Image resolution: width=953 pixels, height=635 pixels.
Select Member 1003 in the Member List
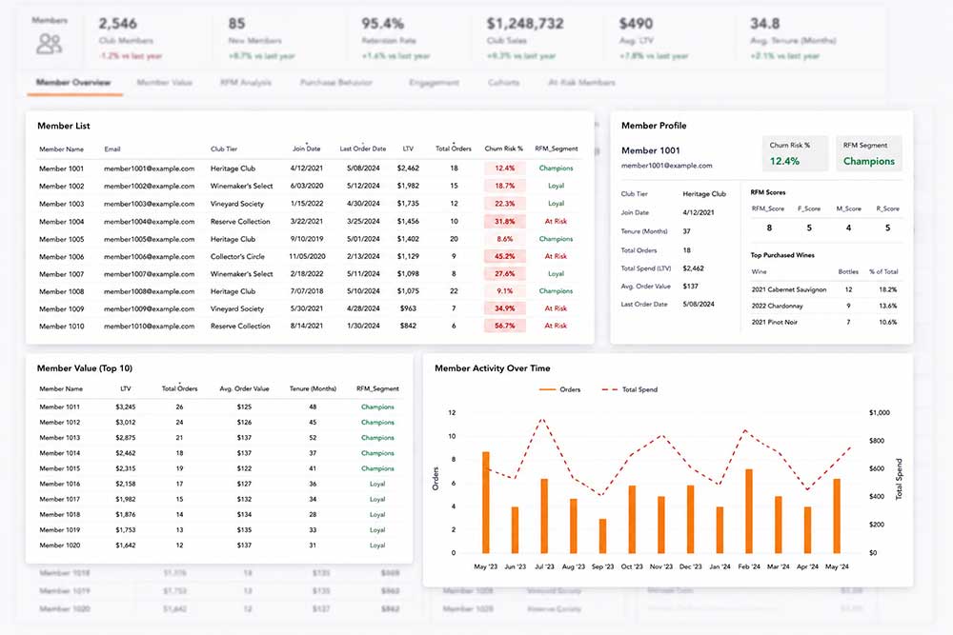point(61,204)
